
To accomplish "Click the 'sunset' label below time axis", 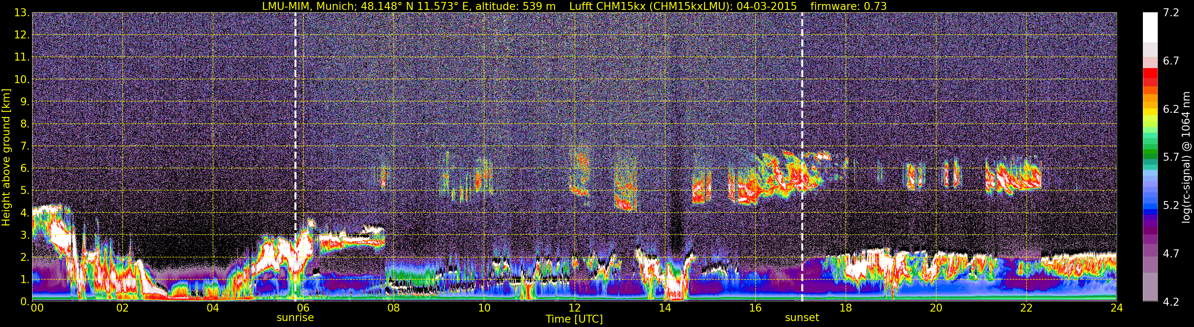I will [802, 318].
